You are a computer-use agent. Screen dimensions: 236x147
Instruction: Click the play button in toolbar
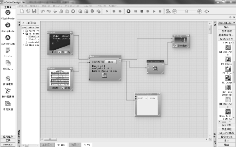[154, 11]
